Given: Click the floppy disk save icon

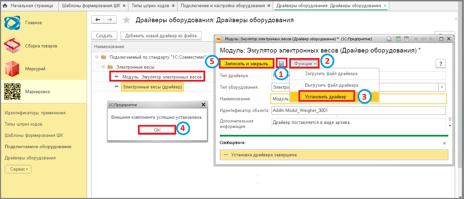Looking at the screenshot, I should (x=281, y=63).
